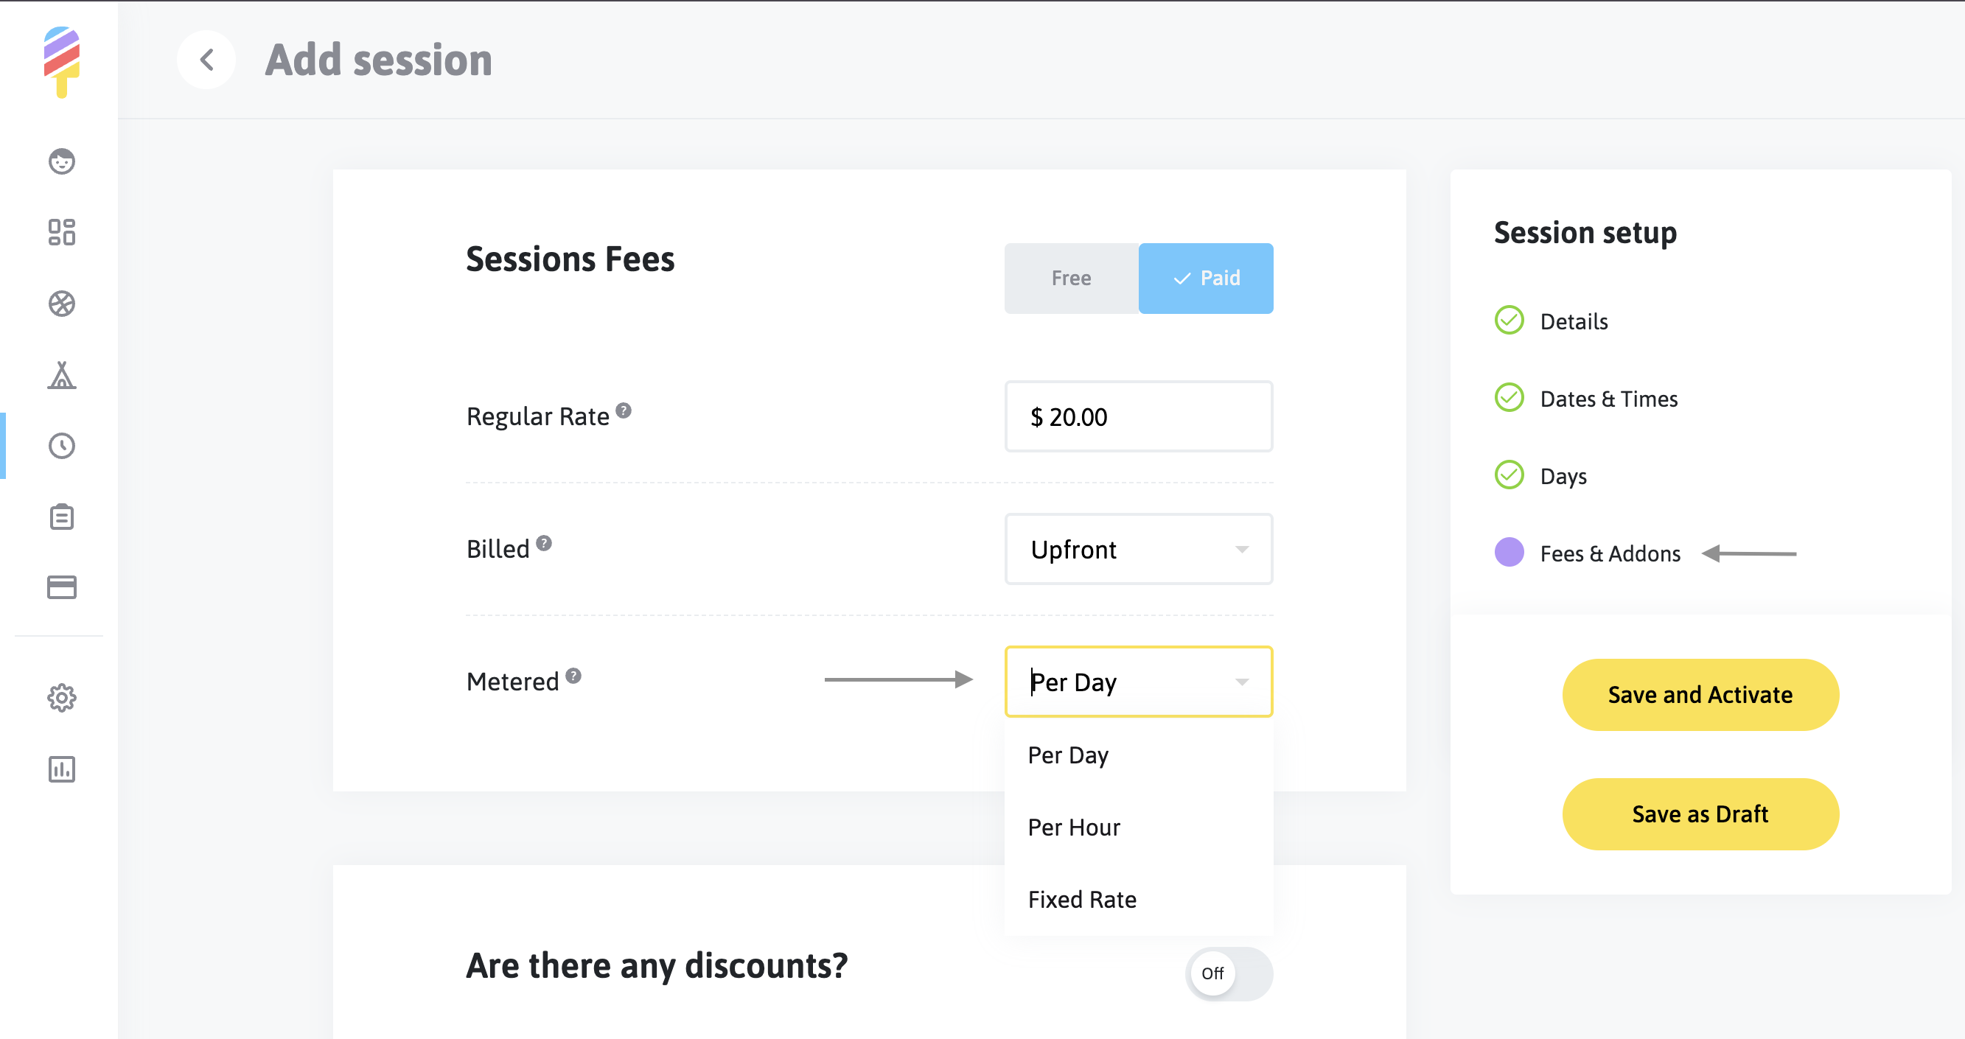
Task: Toggle the discounts switch on
Action: pyautogui.click(x=1228, y=973)
